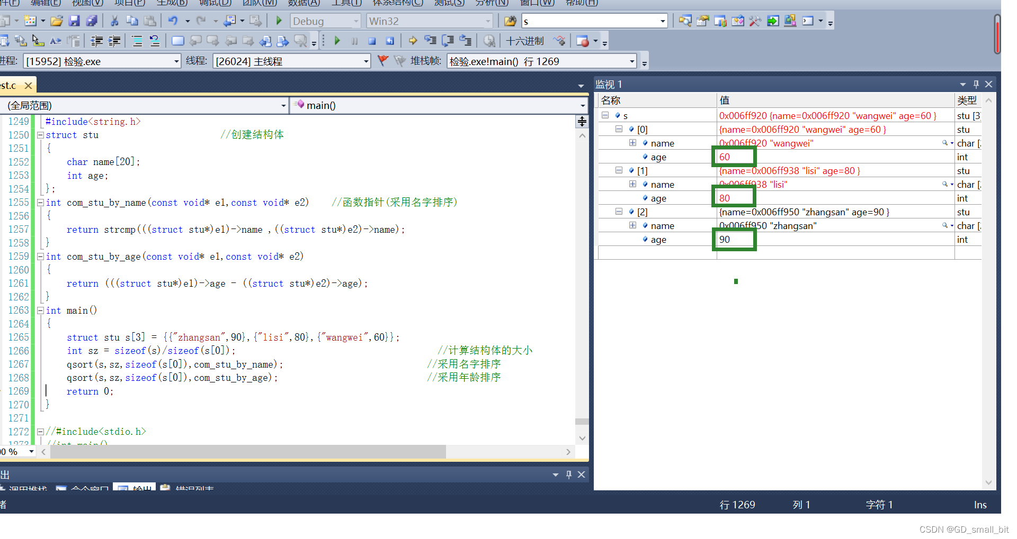Close the st.c editor tab

tap(29, 85)
